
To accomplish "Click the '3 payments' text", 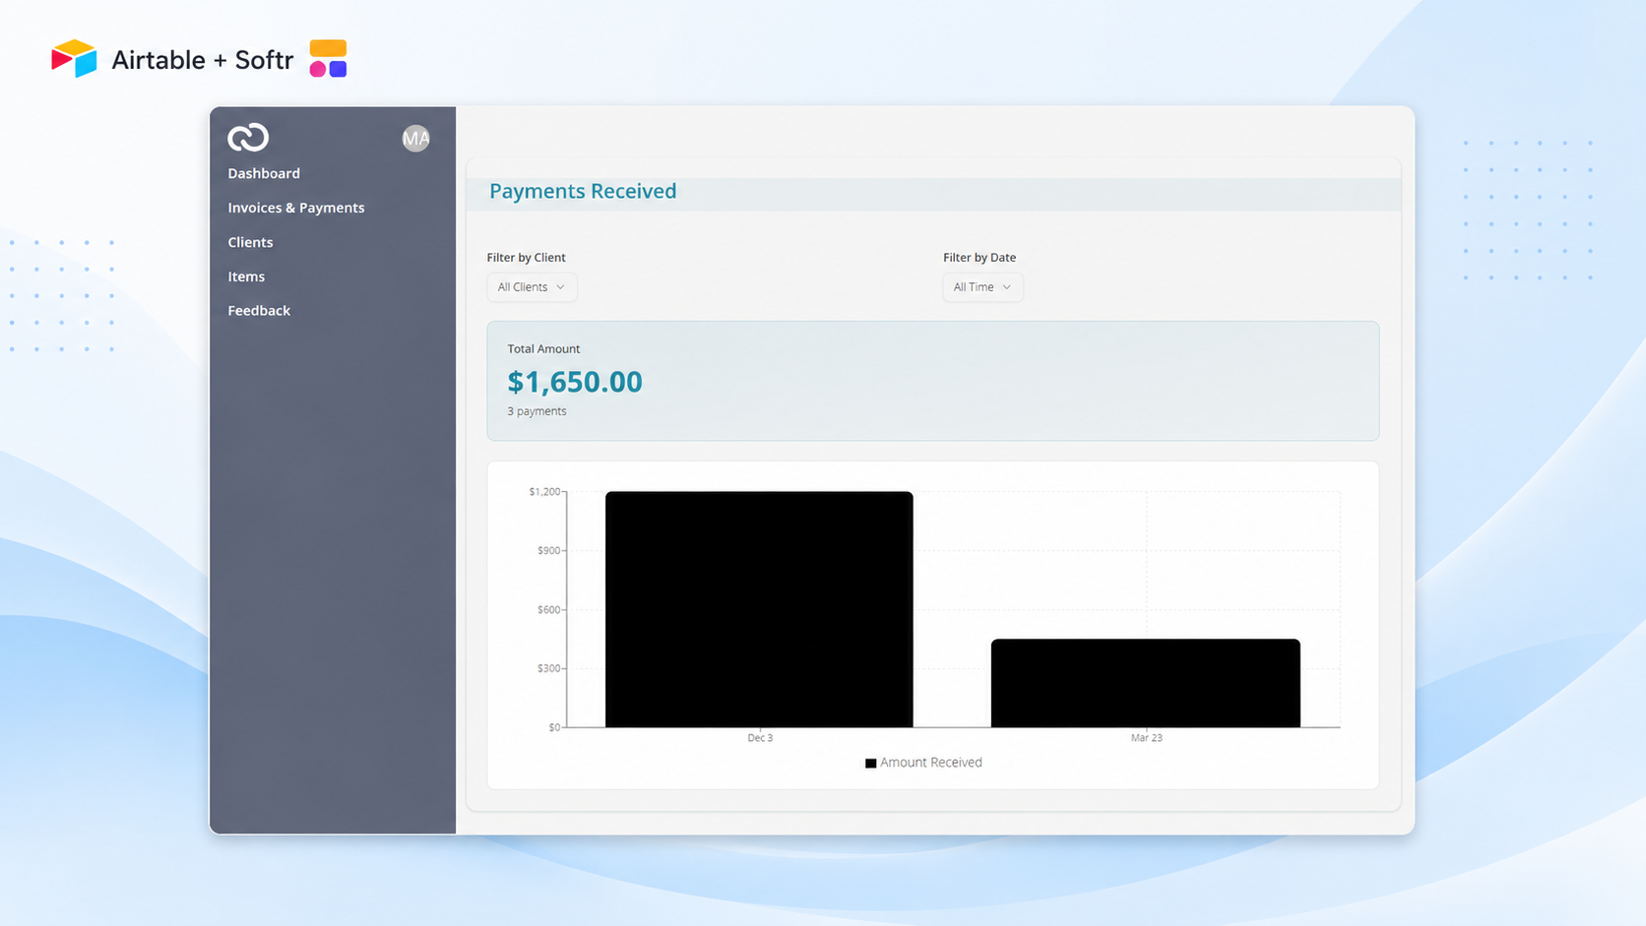I will click(x=537, y=411).
